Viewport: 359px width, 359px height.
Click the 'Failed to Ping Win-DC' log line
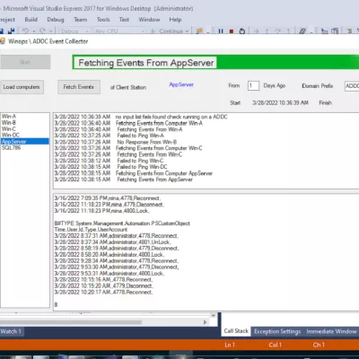(110, 167)
